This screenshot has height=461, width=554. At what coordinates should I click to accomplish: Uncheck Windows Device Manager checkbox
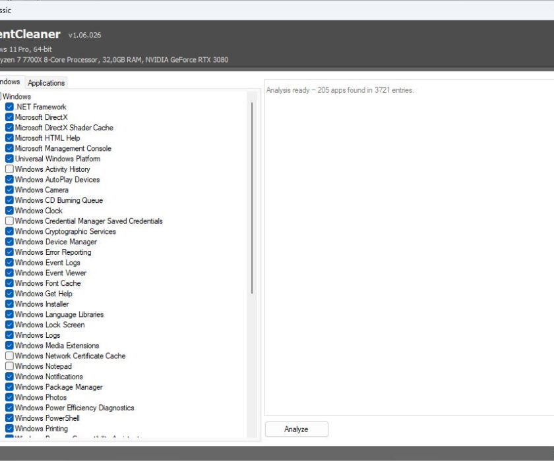pyautogui.click(x=9, y=242)
